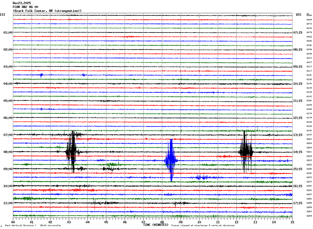
Task: Click the CST timezone label
Action: pyautogui.click(x=3, y=15)
